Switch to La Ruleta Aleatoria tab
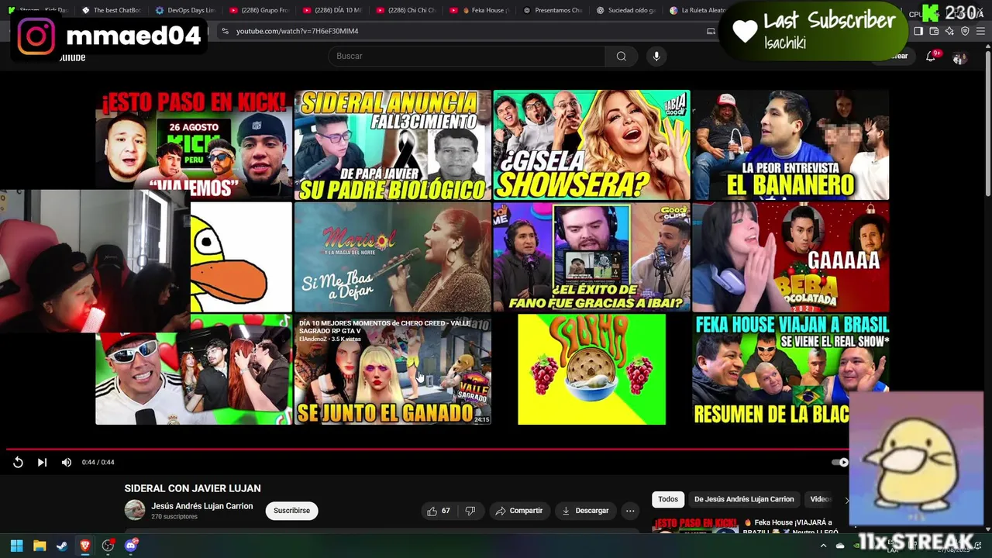 [697, 10]
